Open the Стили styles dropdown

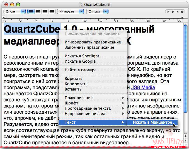14,12
